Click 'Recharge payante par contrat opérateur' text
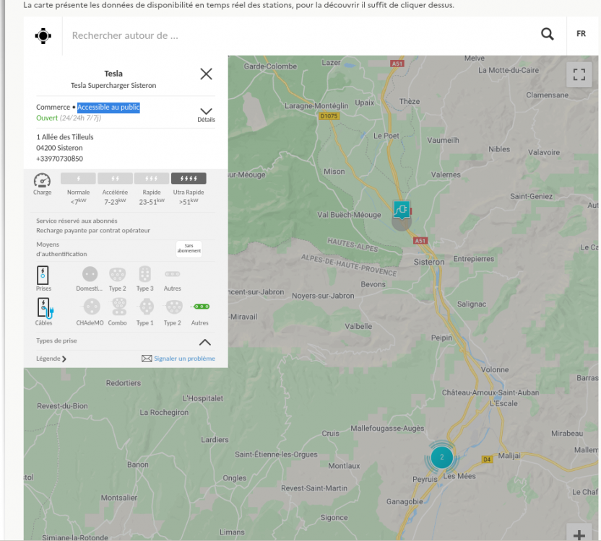The image size is (601, 541). [93, 231]
